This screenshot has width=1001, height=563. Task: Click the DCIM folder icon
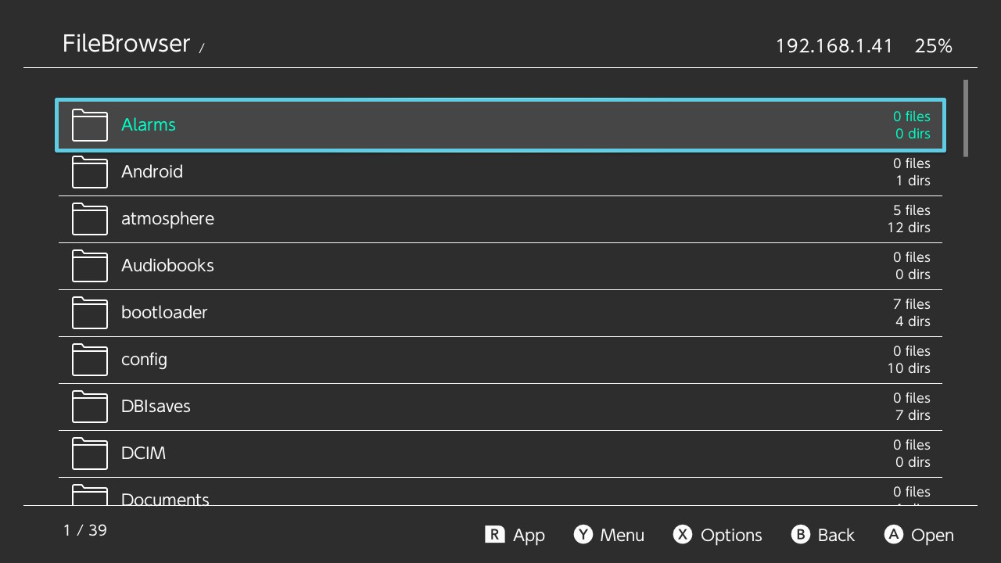pos(89,454)
